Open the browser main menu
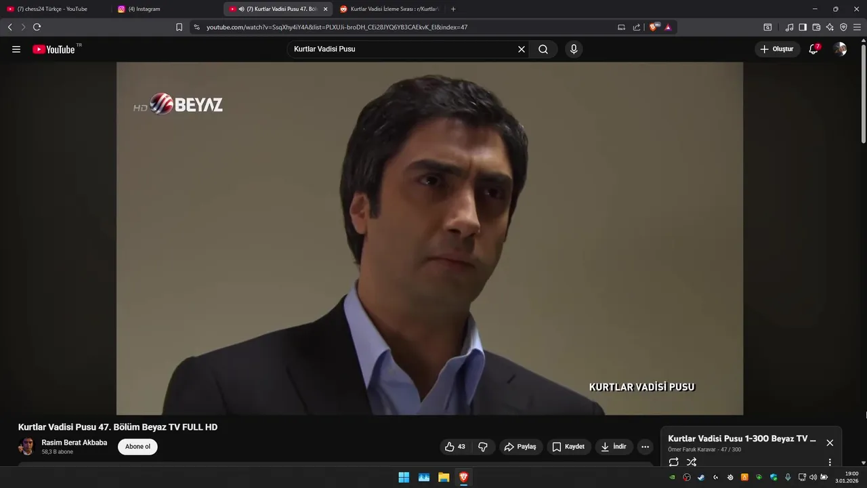867x488 pixels. point(857,27)
